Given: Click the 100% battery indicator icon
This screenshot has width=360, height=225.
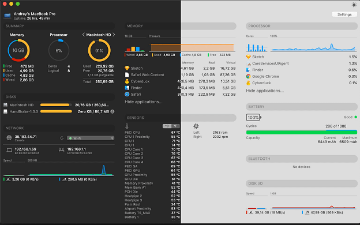Looking at the screenshot, I should point(253,117).
